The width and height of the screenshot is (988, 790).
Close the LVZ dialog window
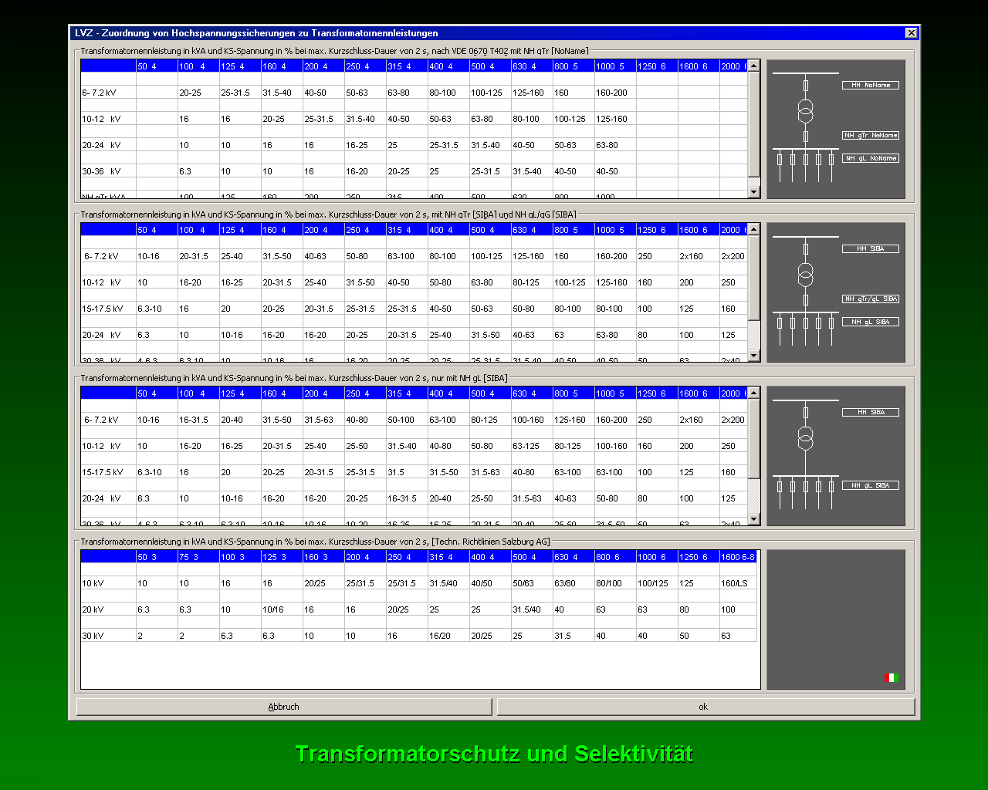coord(911,33)
